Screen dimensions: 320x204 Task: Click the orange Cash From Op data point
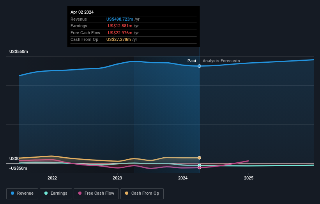[200, 158]
